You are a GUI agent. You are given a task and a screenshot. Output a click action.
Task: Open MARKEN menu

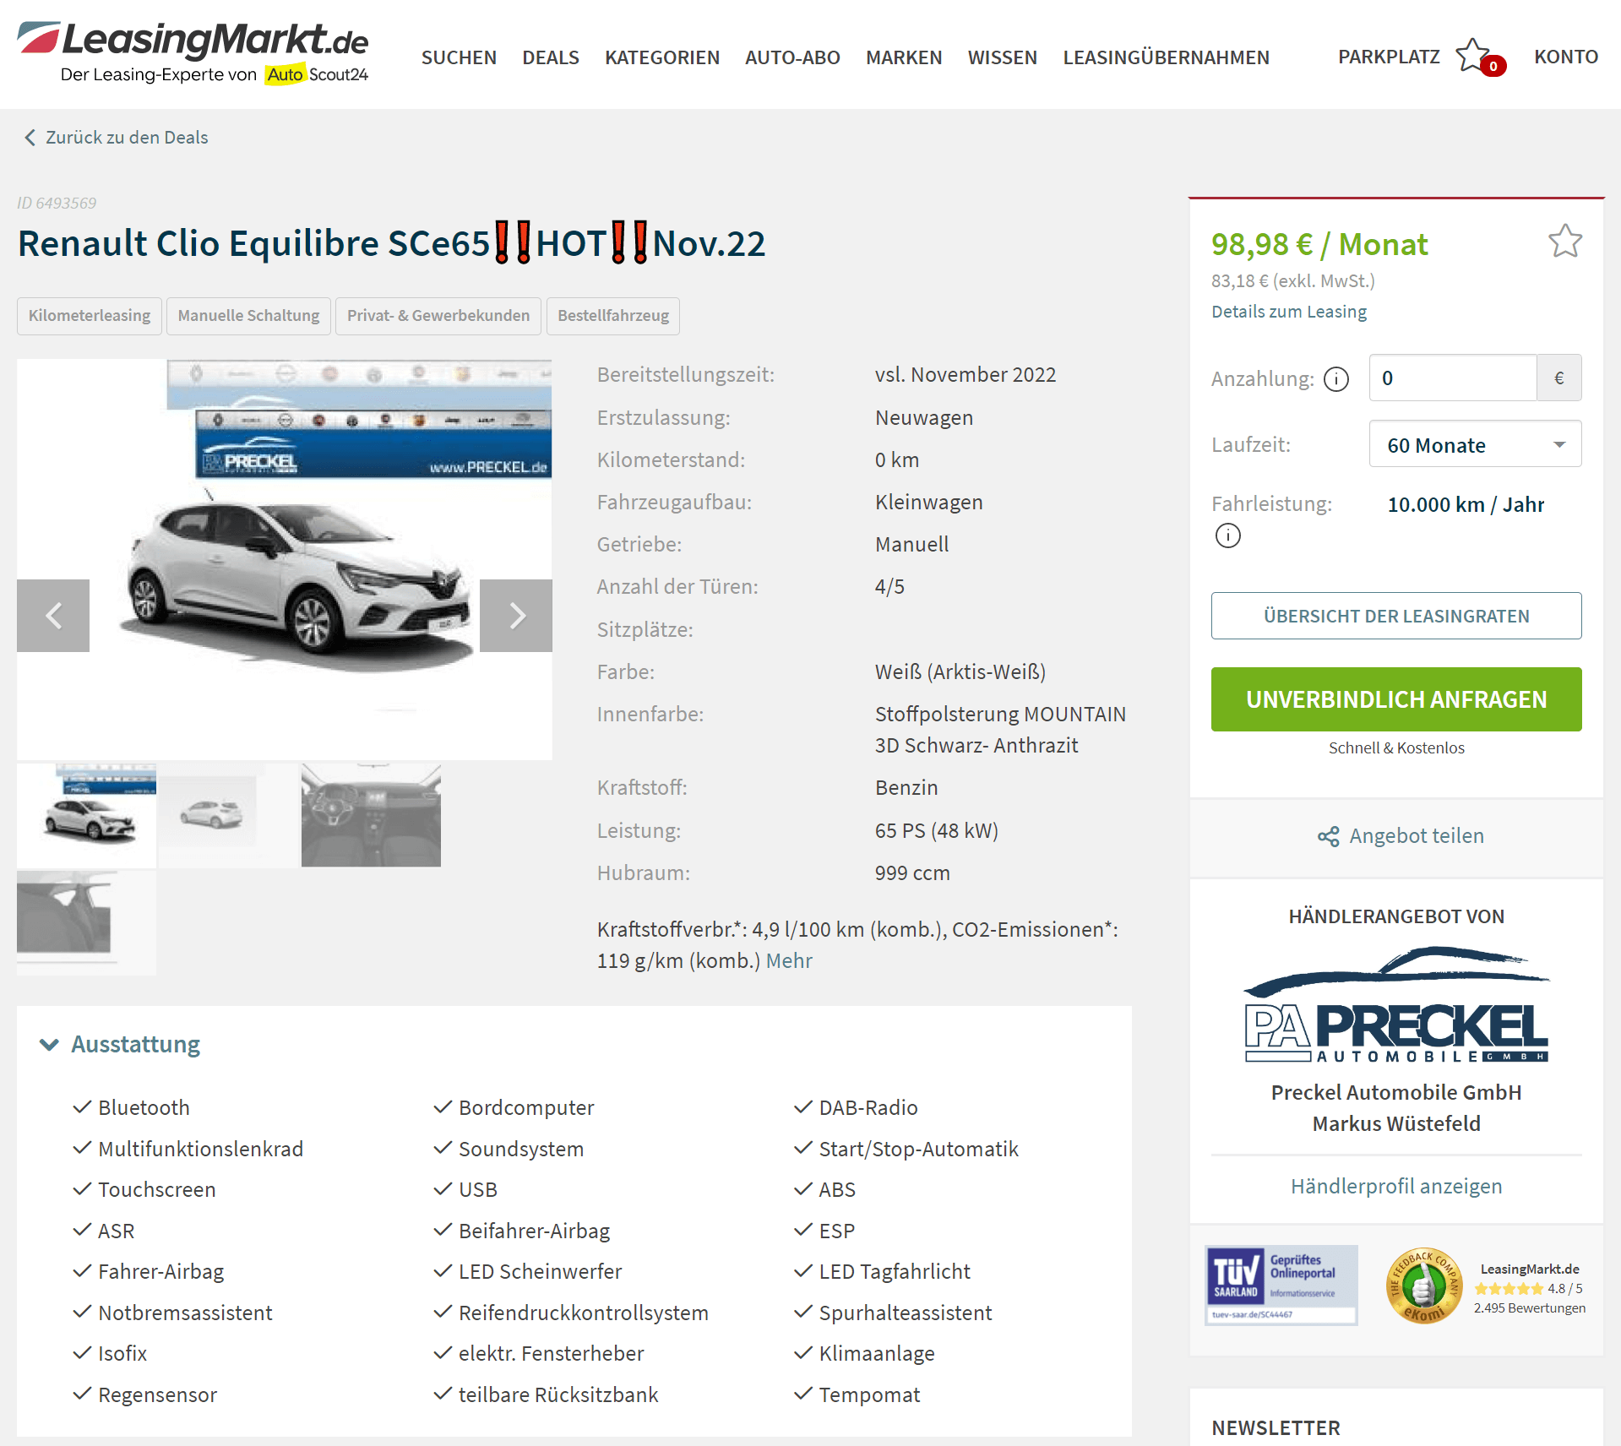pyautogui.click(x=904, y=57)
